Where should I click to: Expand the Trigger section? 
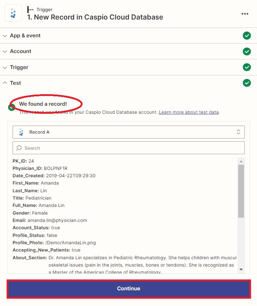[19, 67]
